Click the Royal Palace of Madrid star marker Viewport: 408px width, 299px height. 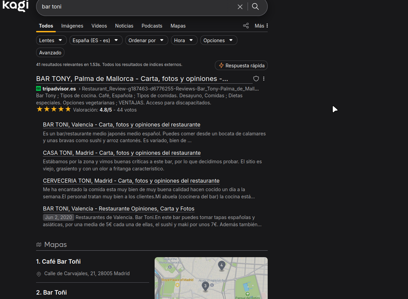[177, 285]
